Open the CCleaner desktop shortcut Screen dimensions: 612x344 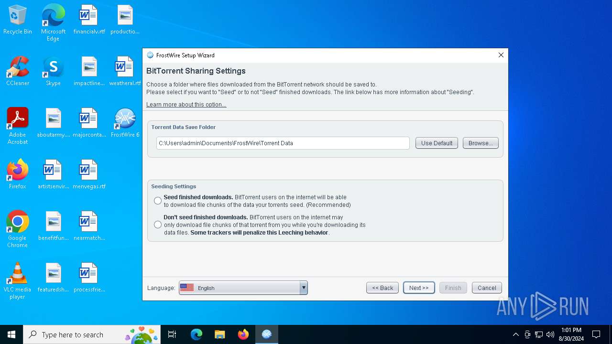pos(18,72)
